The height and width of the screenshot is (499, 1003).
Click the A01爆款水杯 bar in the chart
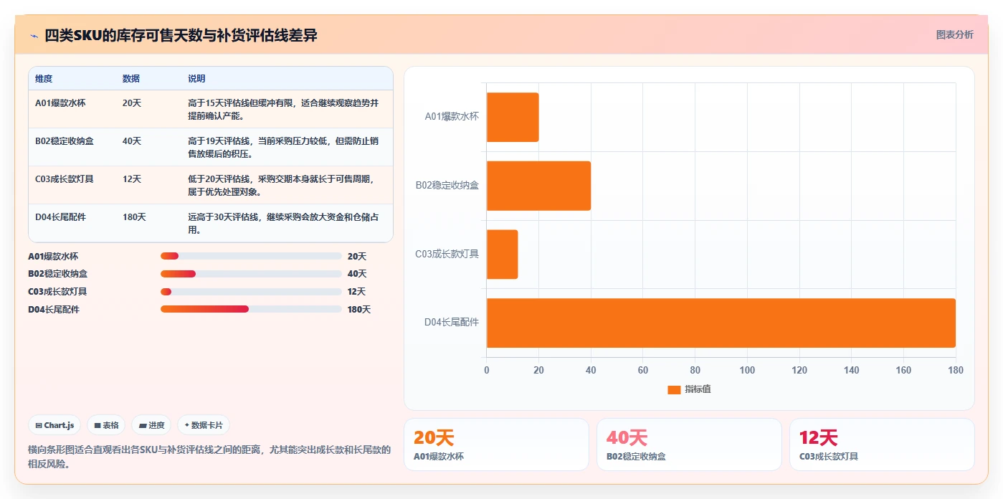click(x=513, y=117)
